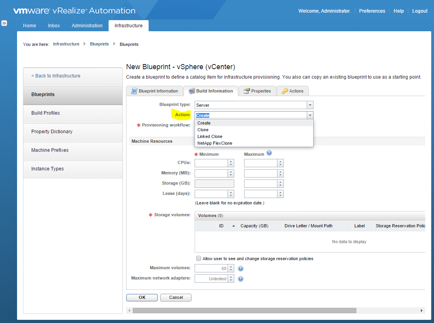Select Linked Clone from the Action list
Screen dimensions: 434x323
click(x=254, y=136)
